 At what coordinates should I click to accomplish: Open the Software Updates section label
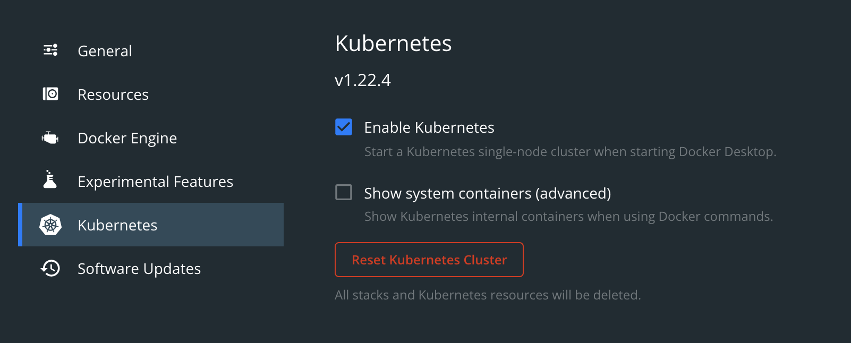coord(139,269)
